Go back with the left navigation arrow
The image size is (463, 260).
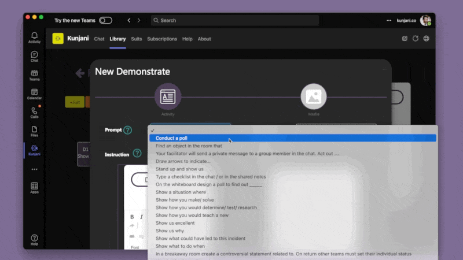coord(128,20)
